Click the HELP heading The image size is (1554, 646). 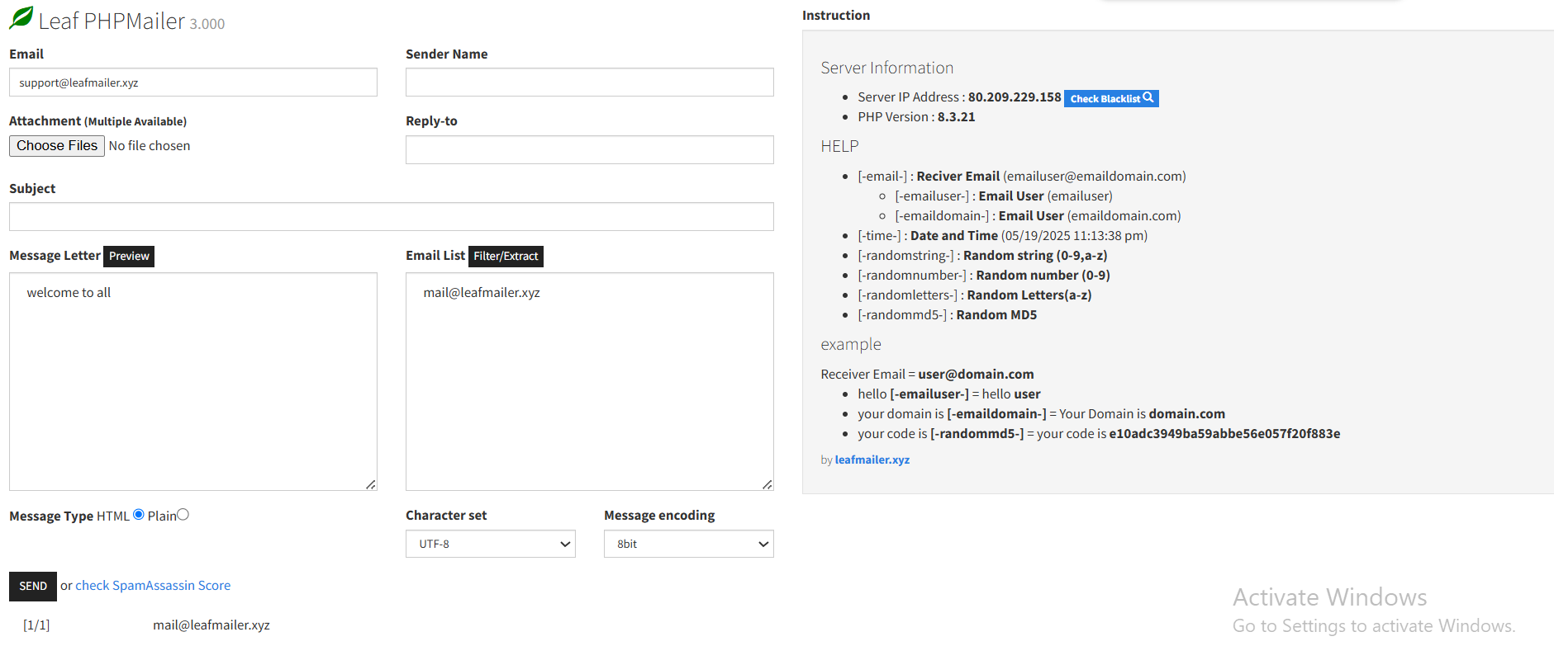pos(839,146)
